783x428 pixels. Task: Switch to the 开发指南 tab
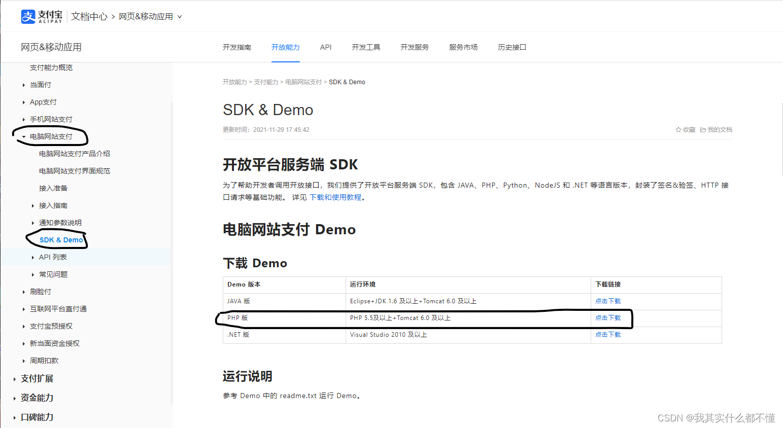pyautogui.click(x=237, y=47)
